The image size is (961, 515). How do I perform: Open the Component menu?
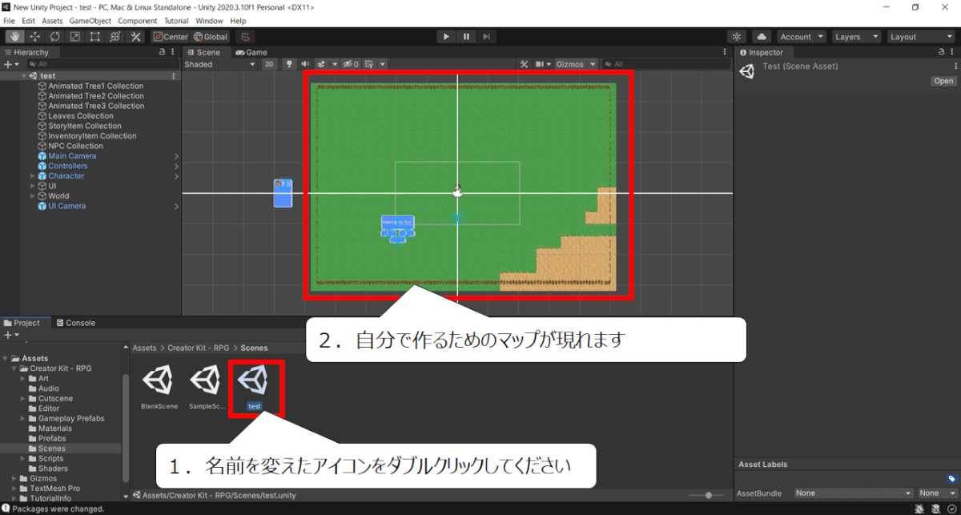click(x=138, y=20)
